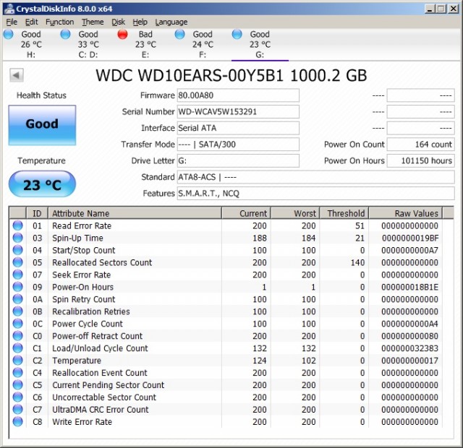
Task: Click the Drive Letter field
Action: (x=238, y=160)
